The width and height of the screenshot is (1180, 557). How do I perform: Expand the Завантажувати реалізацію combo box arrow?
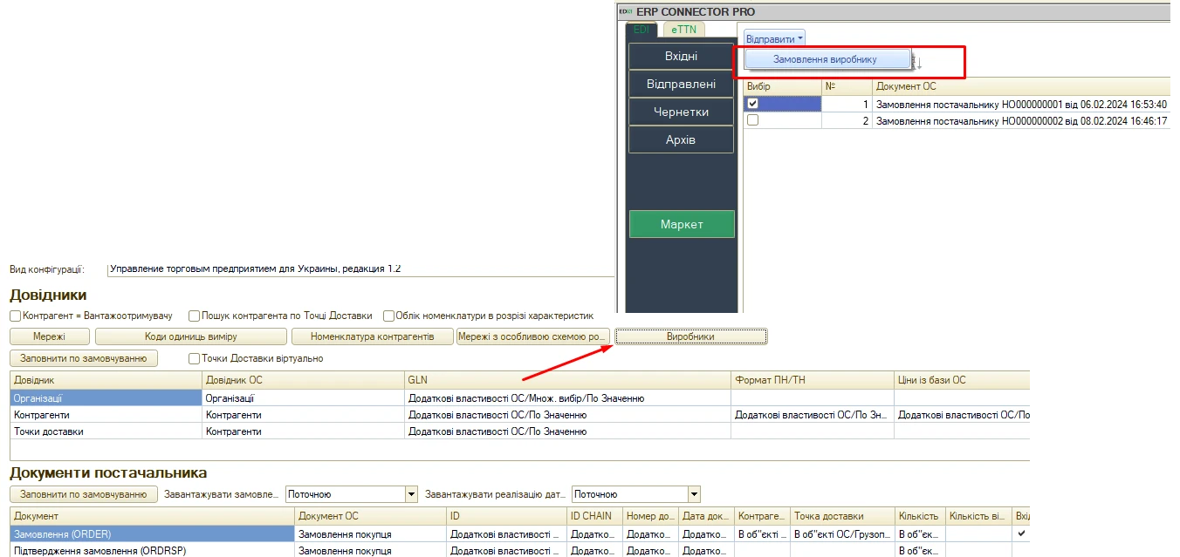click(x=694, y=494)
